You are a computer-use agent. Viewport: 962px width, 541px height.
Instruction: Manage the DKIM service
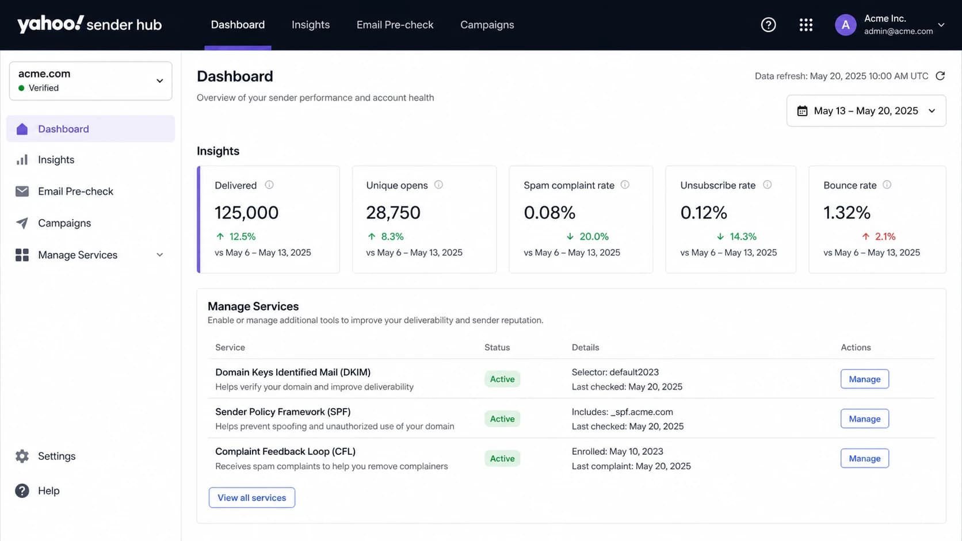pos(864,379)
